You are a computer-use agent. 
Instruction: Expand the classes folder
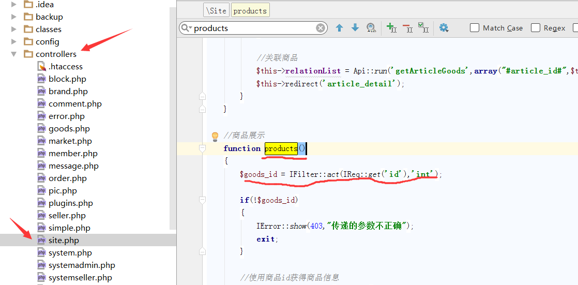coord(14,29)
